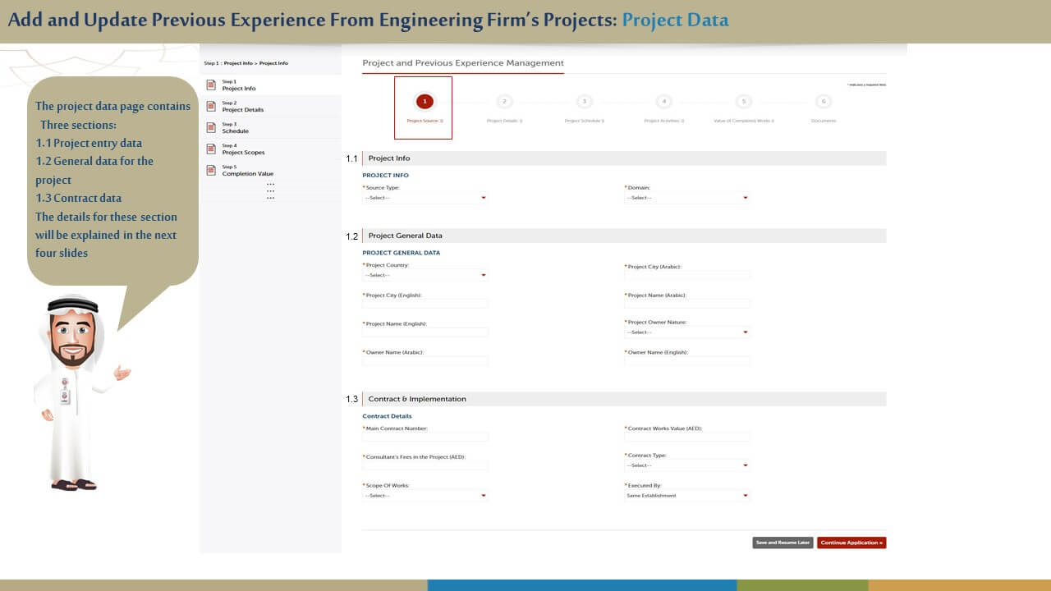
Task: Click the Step 1 Project Info document icon
Action: pyautogui.click(x=211, y=85)
